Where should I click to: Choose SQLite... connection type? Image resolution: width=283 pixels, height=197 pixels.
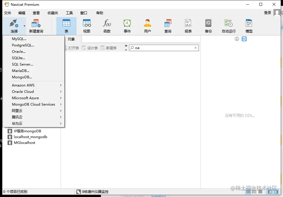[34, 58]
